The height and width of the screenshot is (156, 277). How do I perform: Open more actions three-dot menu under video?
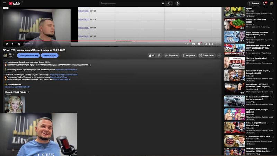[x=219, y=55]
